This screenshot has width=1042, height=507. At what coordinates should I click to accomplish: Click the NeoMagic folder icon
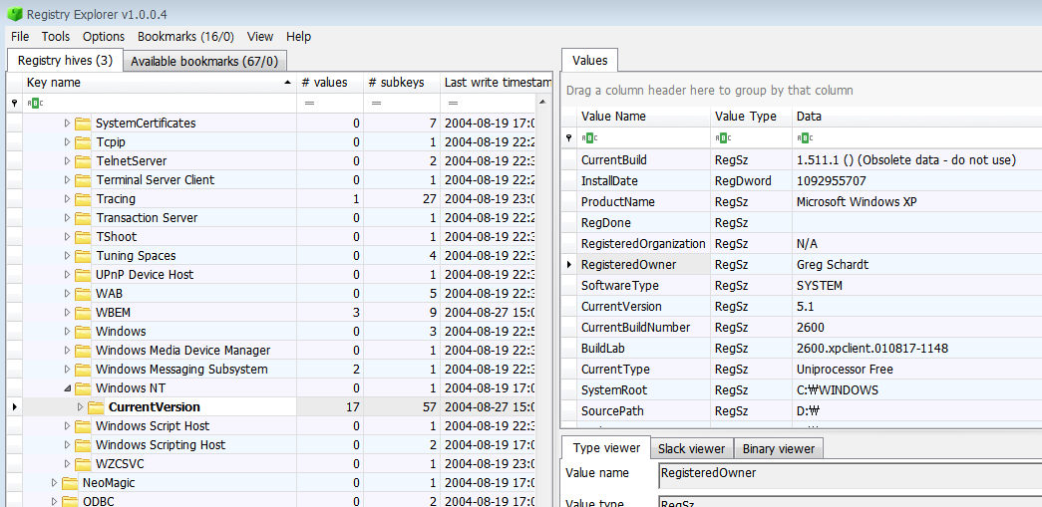coord(71,482)
